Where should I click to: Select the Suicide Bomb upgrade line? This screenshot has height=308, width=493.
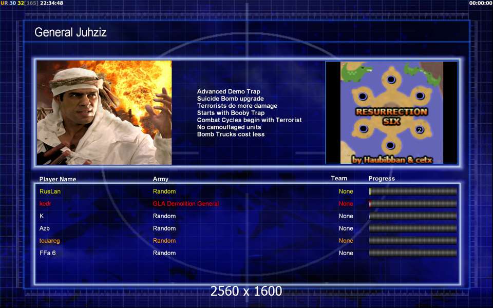231,99
